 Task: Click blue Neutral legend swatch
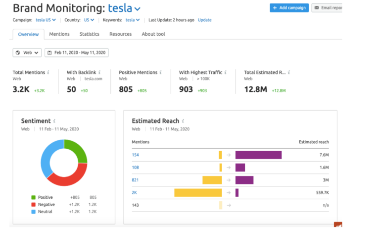pyautogui.click(x=34, y=212)
